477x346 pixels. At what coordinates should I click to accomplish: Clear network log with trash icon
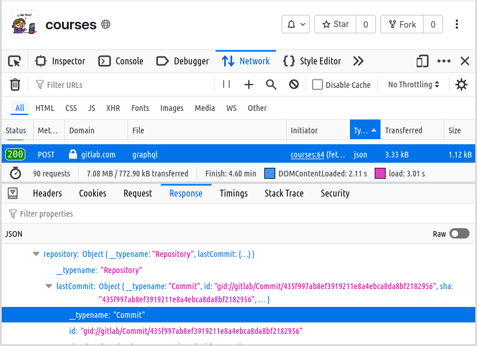15,84
